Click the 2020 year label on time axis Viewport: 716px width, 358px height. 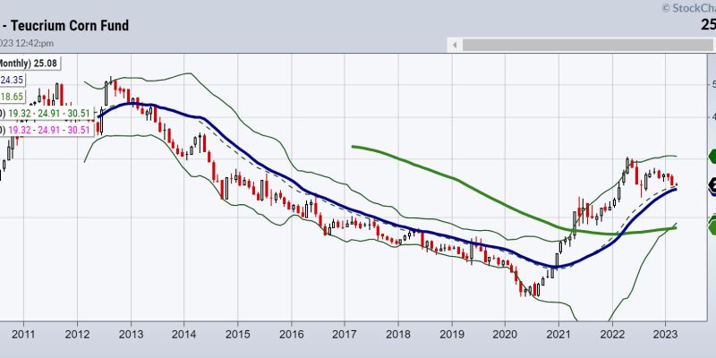[x=505, y=333]
